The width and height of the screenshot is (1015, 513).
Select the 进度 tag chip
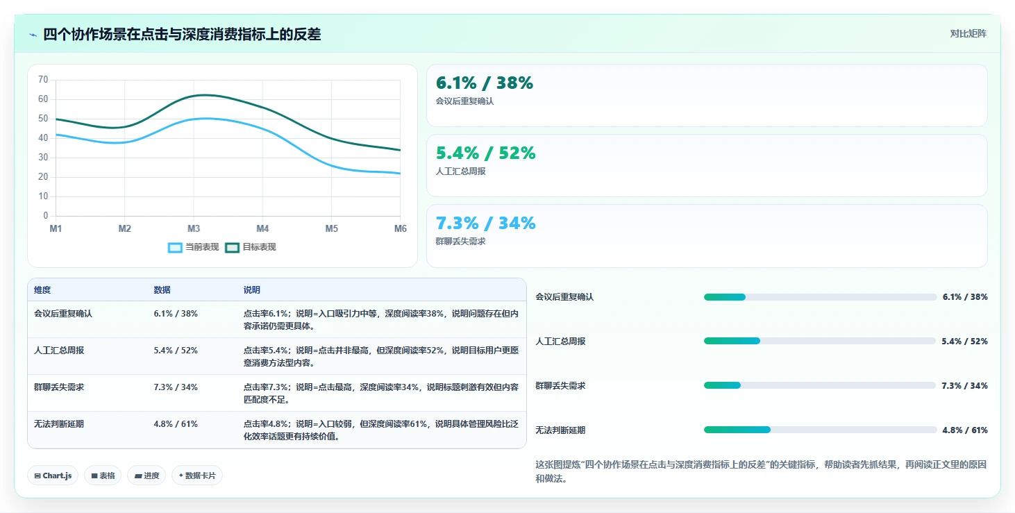coord(146,476)
